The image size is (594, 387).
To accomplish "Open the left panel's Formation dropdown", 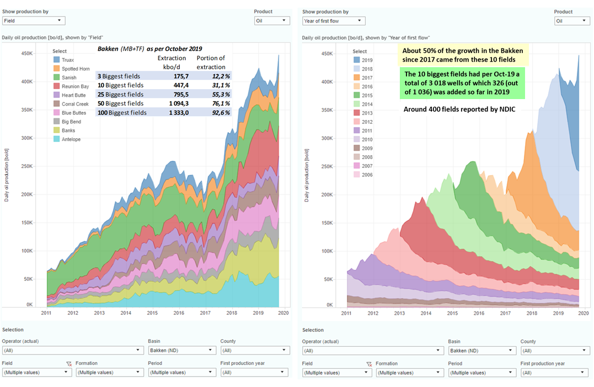I will pyautogui.click(x=109, y=373).
